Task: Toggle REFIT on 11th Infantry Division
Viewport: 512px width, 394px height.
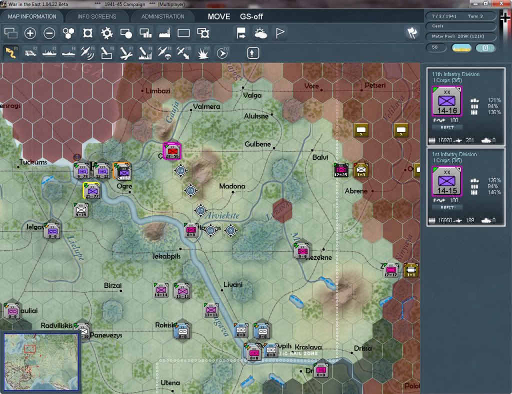Action: click(447, 128)
